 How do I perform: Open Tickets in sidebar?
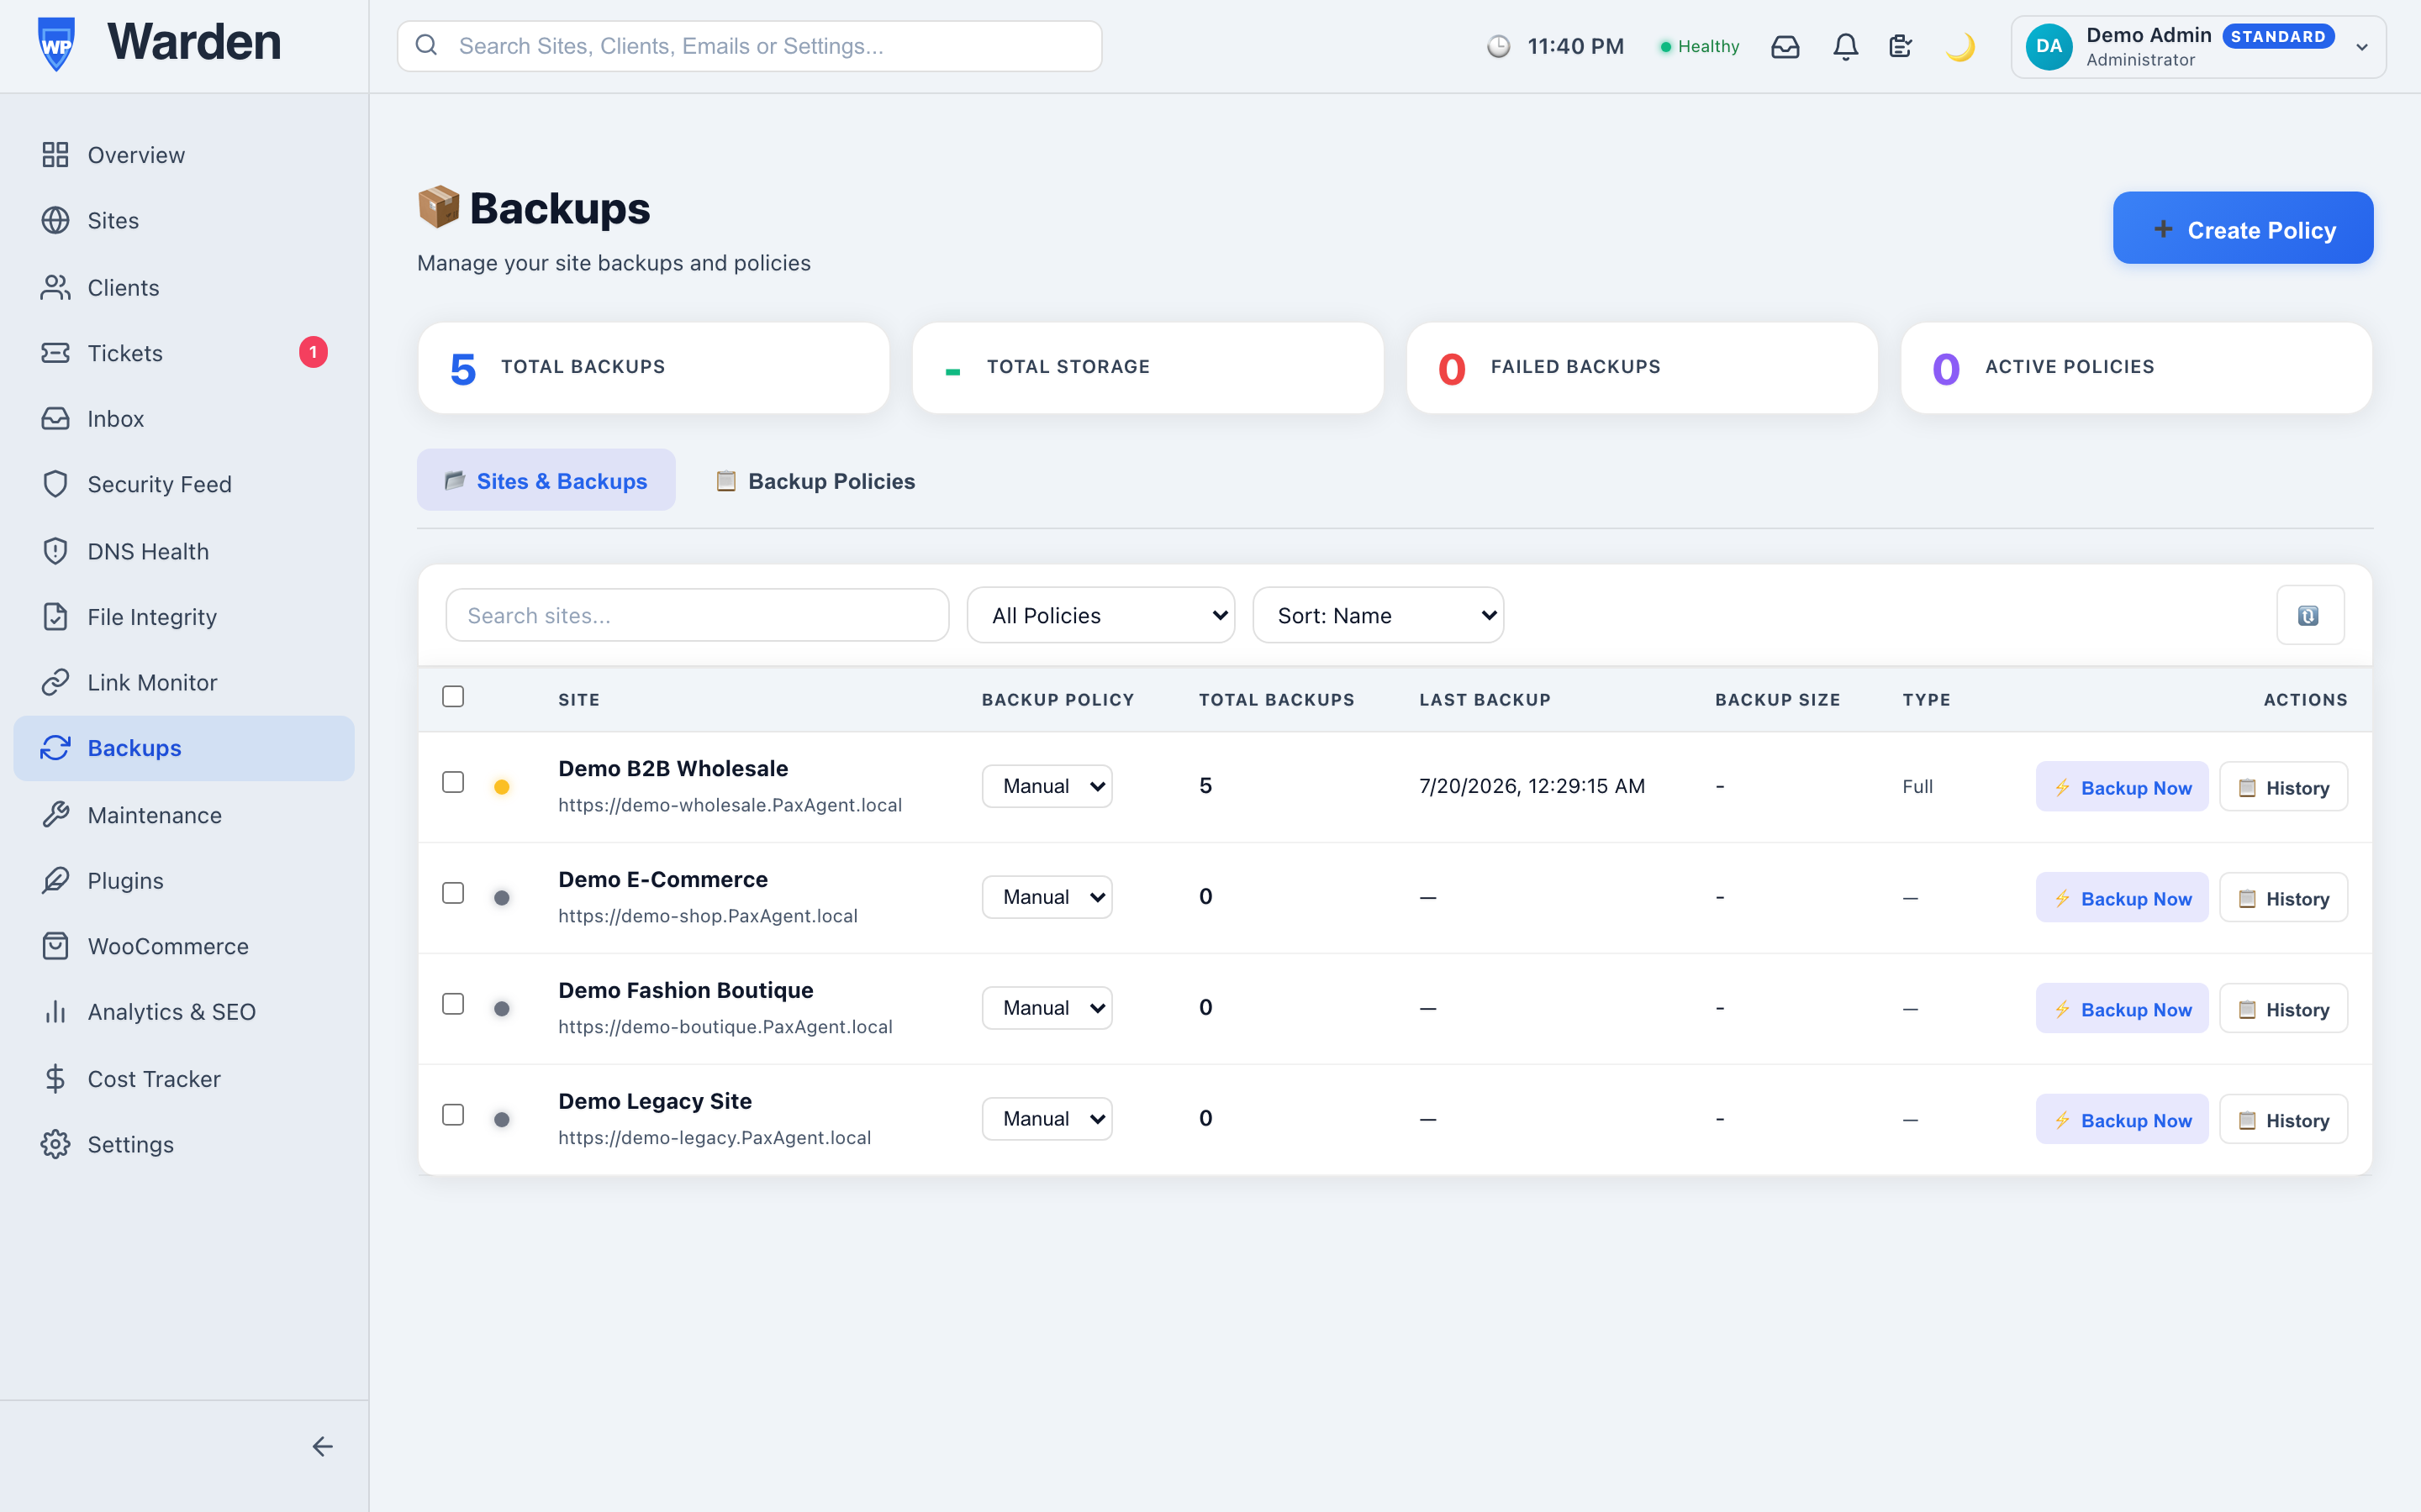[184, 352]
